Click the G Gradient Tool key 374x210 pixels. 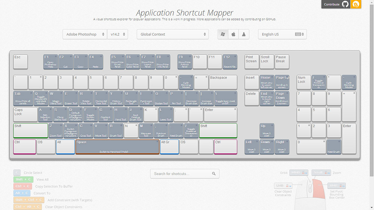105,114
